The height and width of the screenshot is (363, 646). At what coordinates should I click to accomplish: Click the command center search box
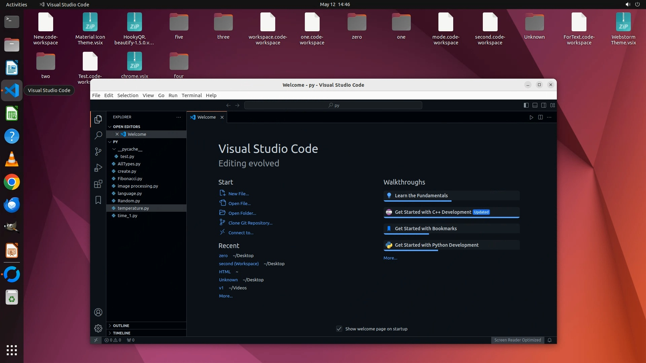pyautogui.click(x=333, y=105)
